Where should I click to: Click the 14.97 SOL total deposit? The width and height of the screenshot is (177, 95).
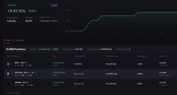coord(79,49)
